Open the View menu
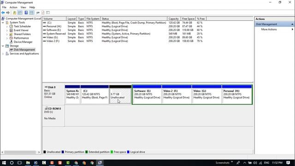This screenshot has width=295, height=166. click(24, 7)
